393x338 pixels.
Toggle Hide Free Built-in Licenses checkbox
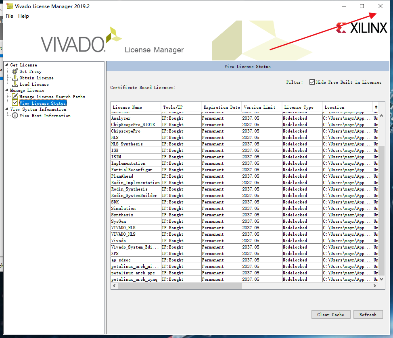pyautogui.click(x=312, y=82)
